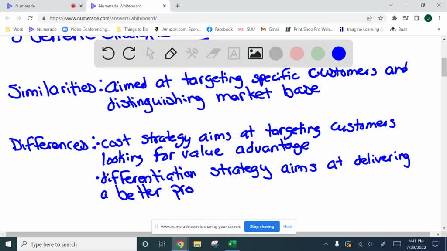This screenshot has height=251, width=447.
Task: Show hidden system tray icons
Action: pos(326,244)
